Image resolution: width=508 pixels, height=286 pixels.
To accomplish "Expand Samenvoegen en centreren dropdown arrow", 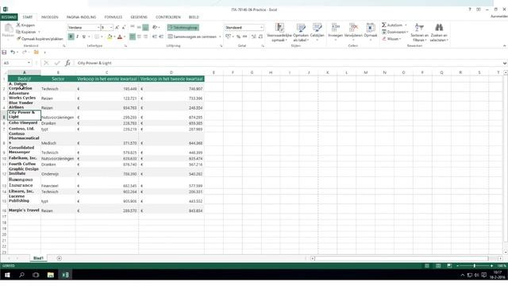I will click(220, 37).
